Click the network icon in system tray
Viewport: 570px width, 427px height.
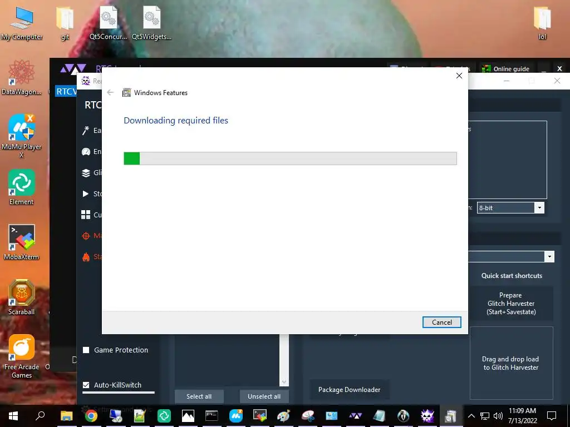click(x=485, y=416)
